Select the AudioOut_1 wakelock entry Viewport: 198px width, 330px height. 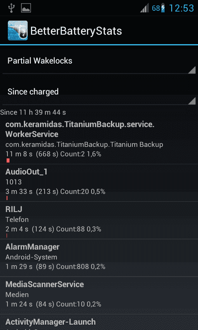pos(99,183)
